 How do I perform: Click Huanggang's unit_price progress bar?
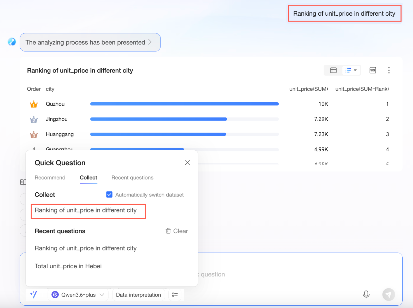point(184,134)
